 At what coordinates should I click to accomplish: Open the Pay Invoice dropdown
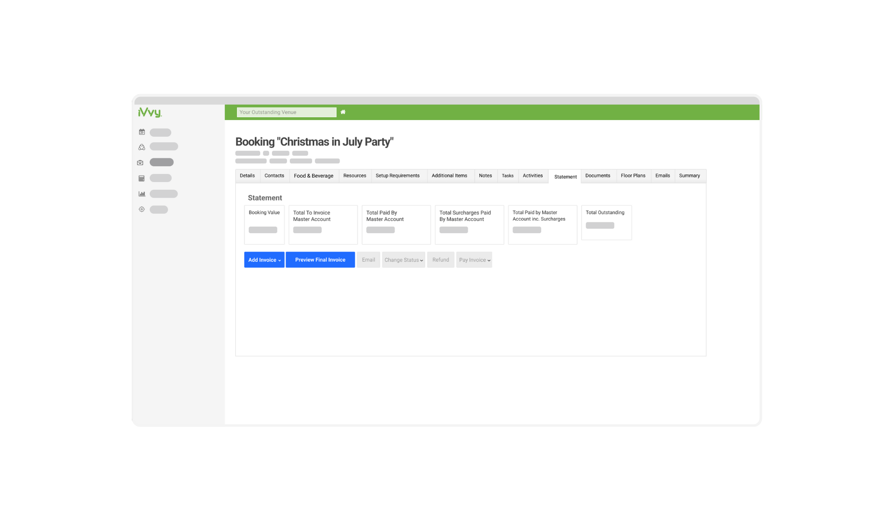pyautogui.click(x=474, y=259)
